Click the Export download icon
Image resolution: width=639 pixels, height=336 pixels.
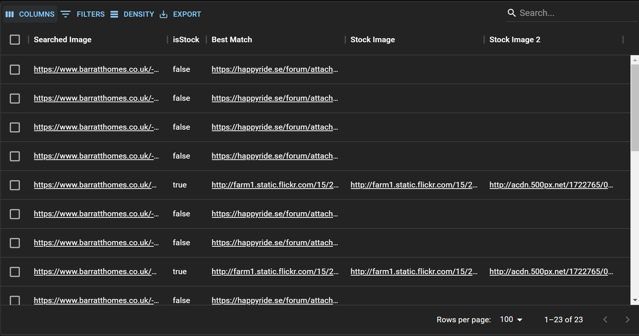coord(163,14)
